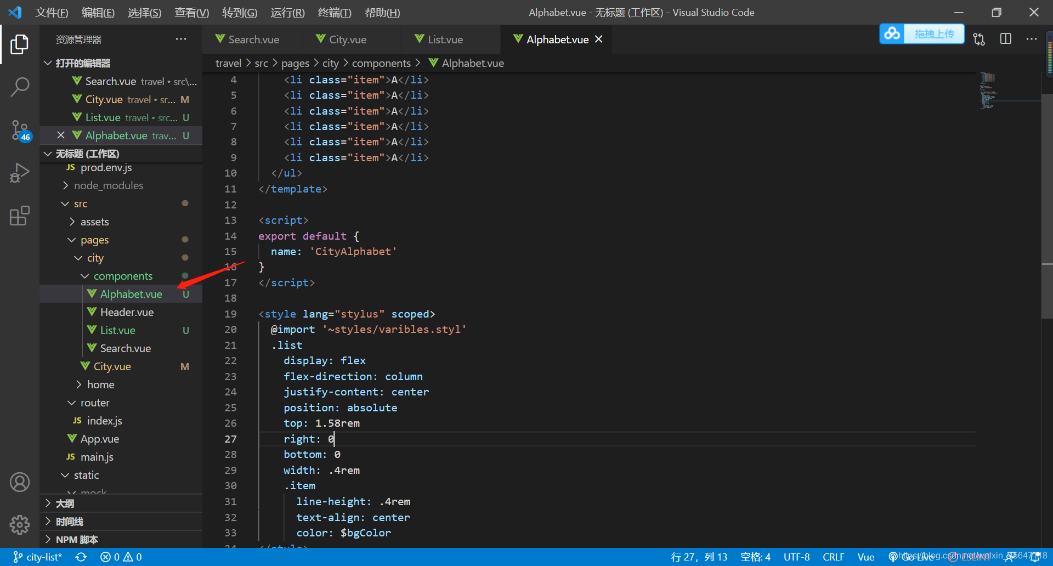
Task: Click line and column indicator 行 27, 列 13
Action: point(699,557)
